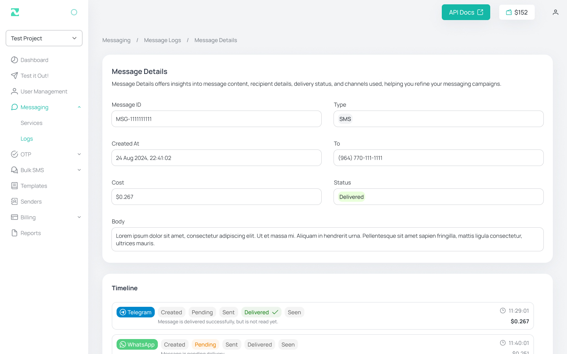Click the Messaging chat bubble icon
The height and width of the screenshot is (354, 567).
tap(15, 107)
